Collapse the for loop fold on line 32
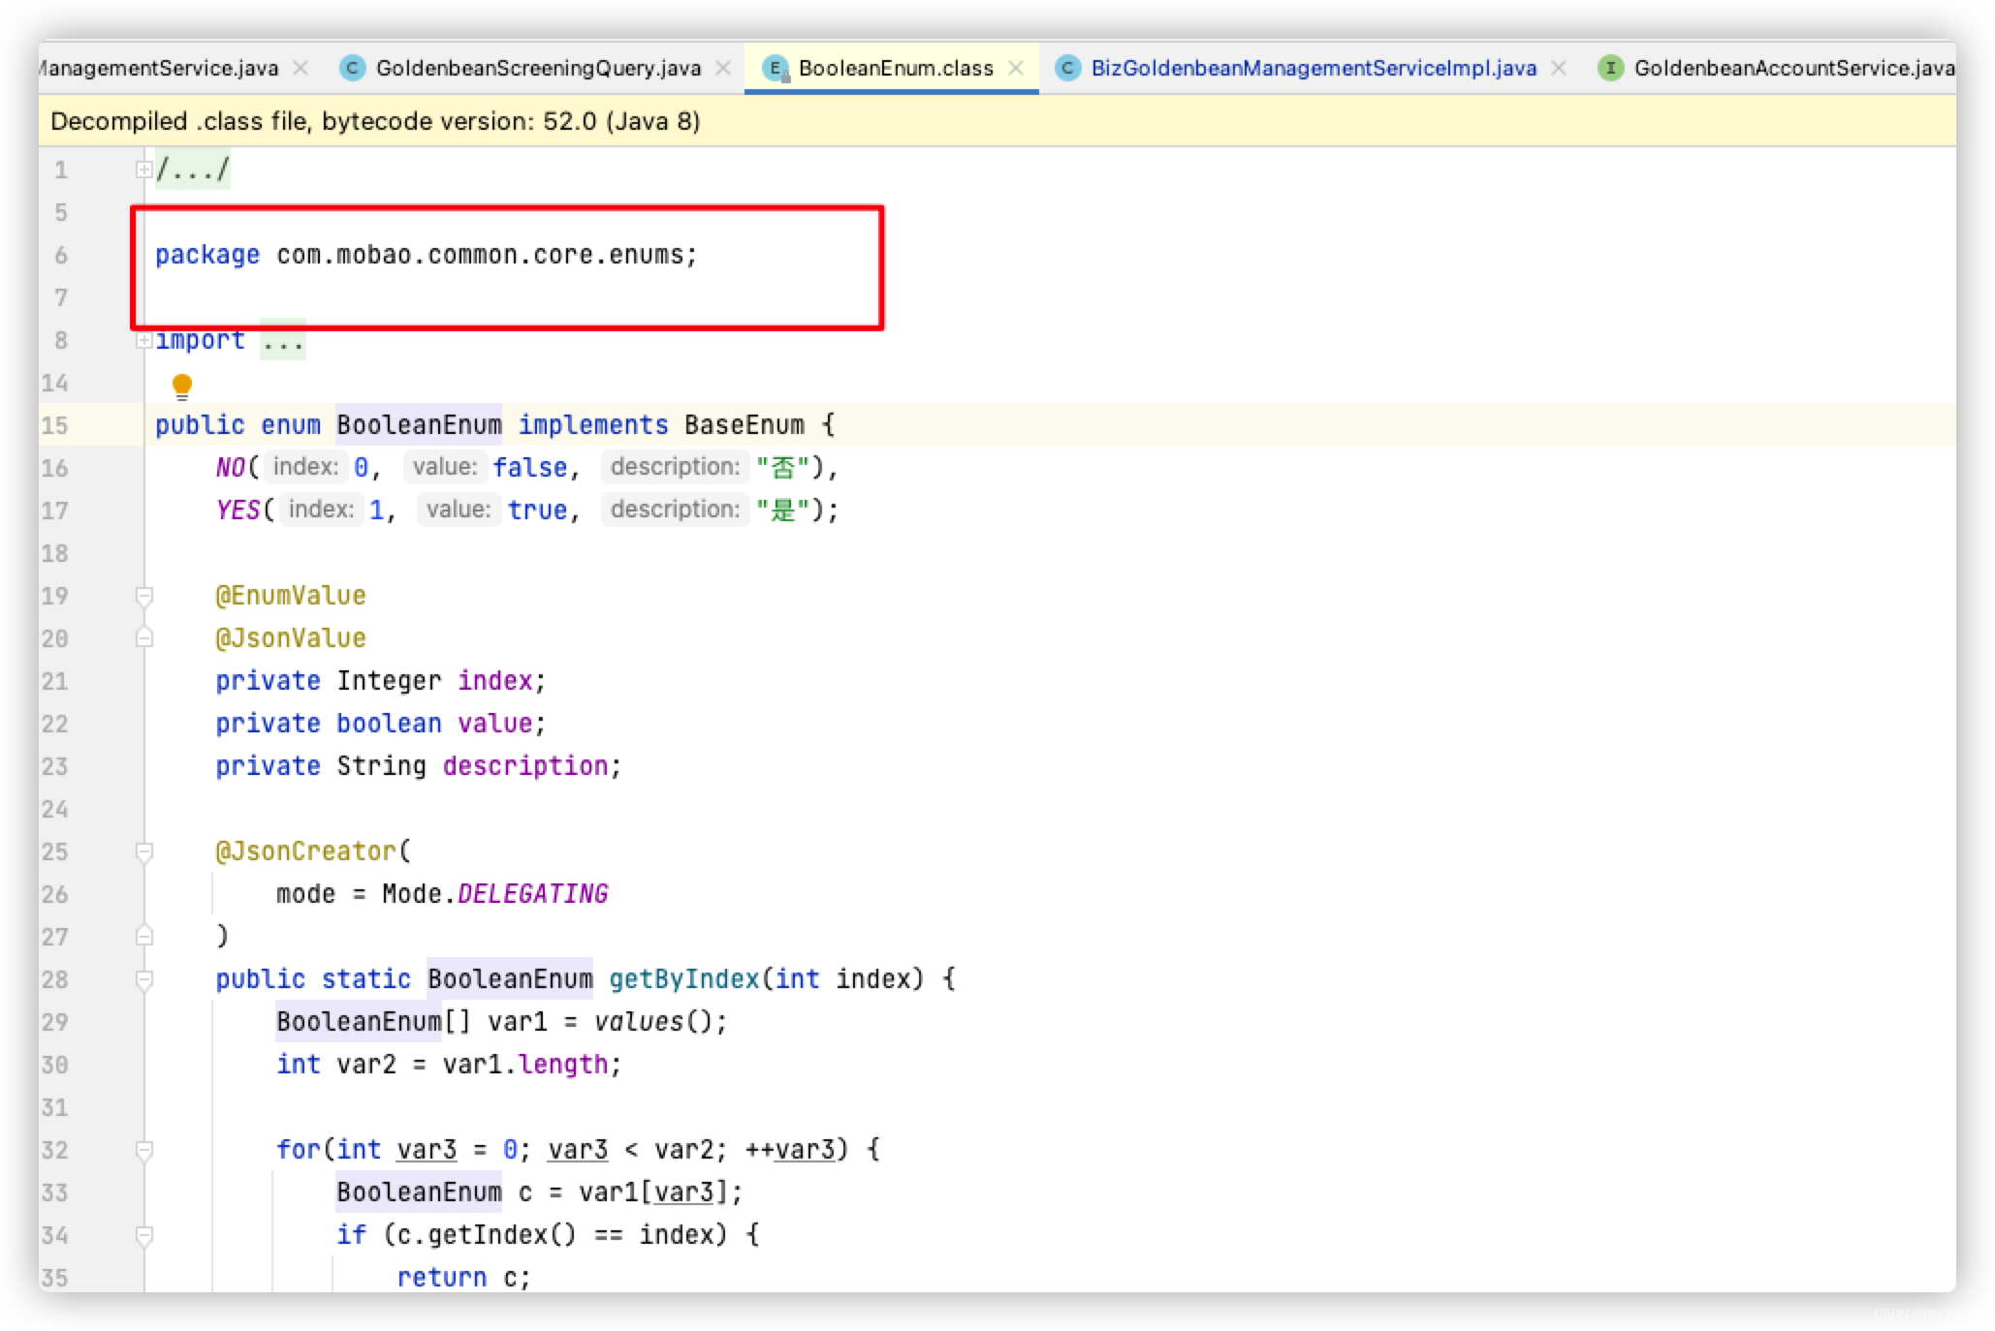The height and width of the screenshot is (1331, 1995). pyautogui.click(x=144, y=1150)
